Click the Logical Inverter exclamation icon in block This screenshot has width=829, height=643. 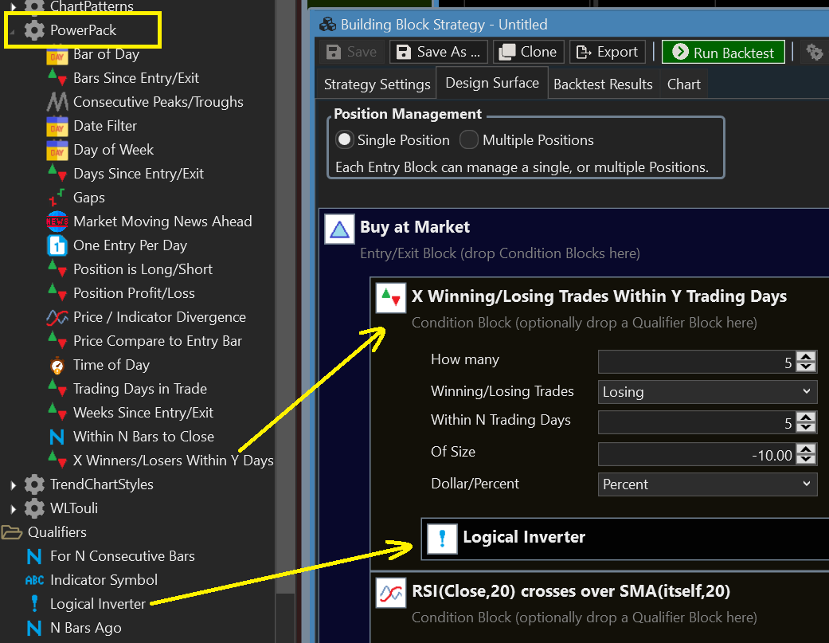pos(442,538)
